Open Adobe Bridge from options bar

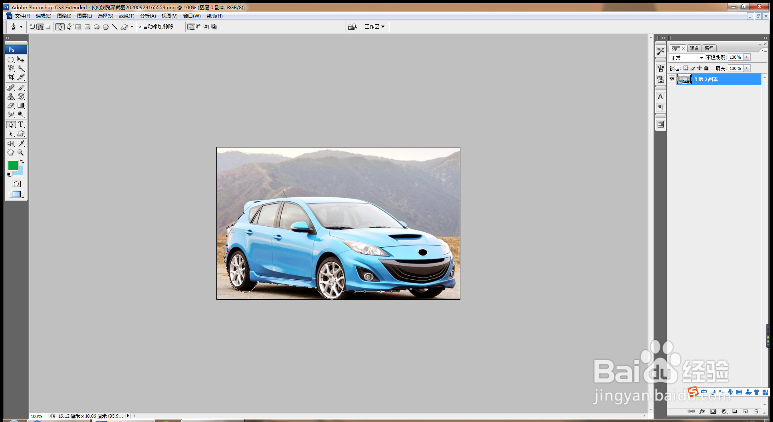click(352, 27)
